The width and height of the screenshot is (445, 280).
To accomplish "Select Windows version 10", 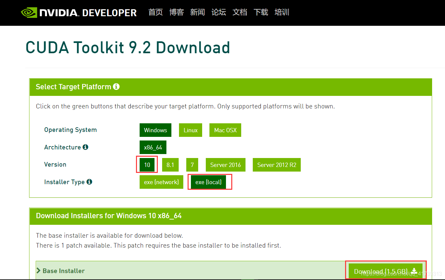I will (147, 165).
